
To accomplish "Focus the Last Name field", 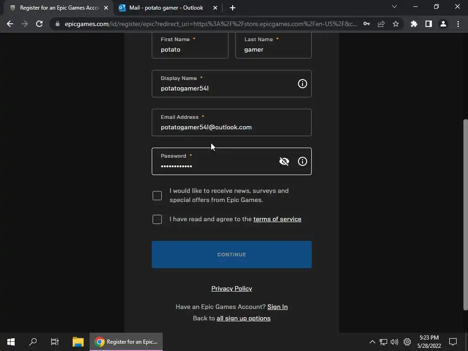I will coord(273,45).
